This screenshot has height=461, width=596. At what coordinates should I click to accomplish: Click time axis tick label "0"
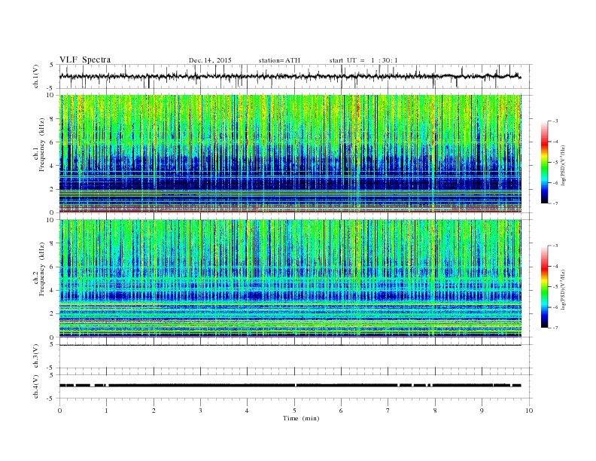pyautogui.click(x=59, y=411)
